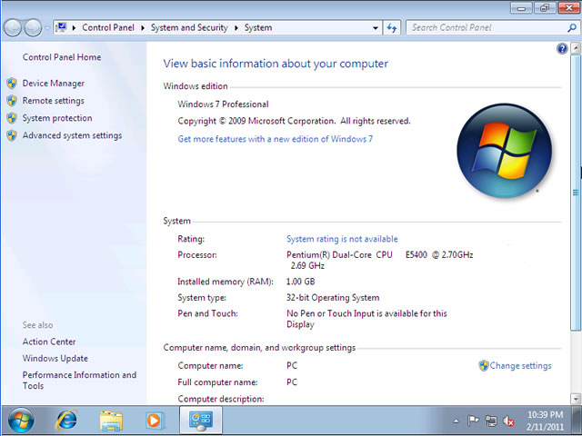Click System rating is not available link
Viewport: 582px width, 436px height.
(x=342, y=239)
